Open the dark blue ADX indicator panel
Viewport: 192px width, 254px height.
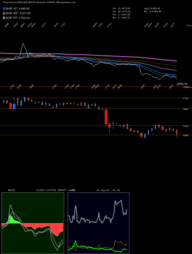(98, 223)
